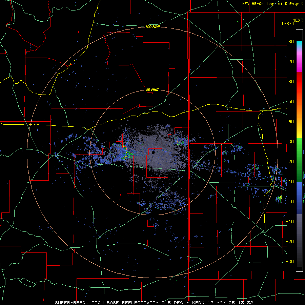Screen dimensions: 305x305
Task: Click the -20 value on the dBZ scale
Action: 290,242
